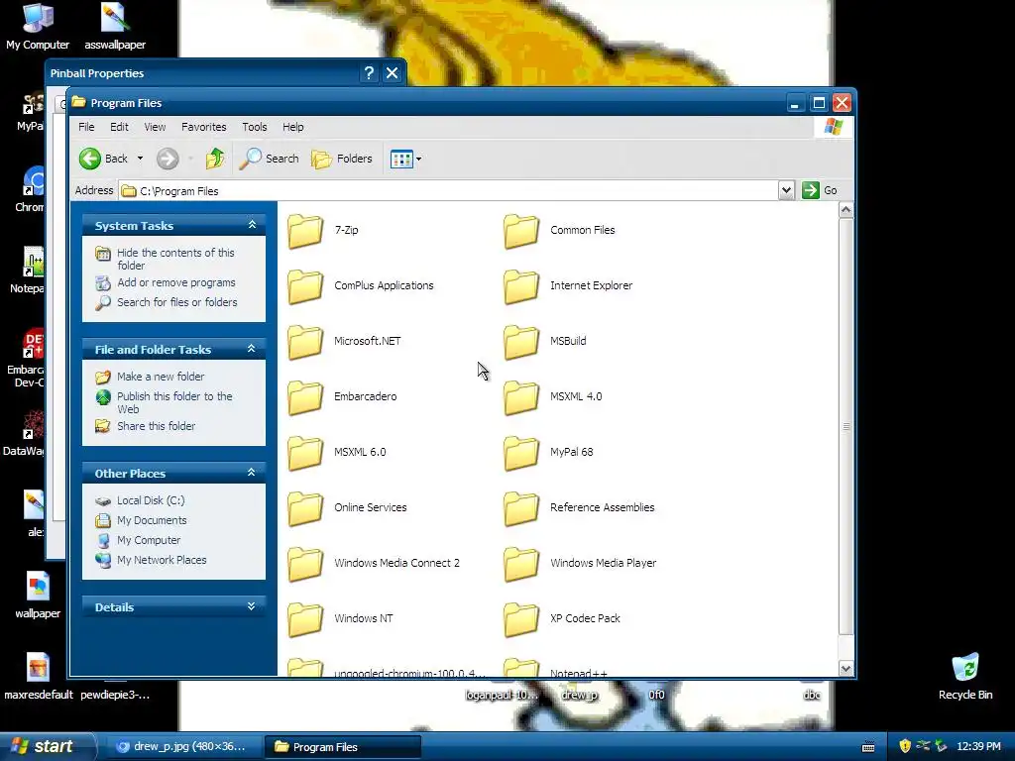Open the Help menu
The width and height of the screenshot is (1015, 761).
(292, 127)
